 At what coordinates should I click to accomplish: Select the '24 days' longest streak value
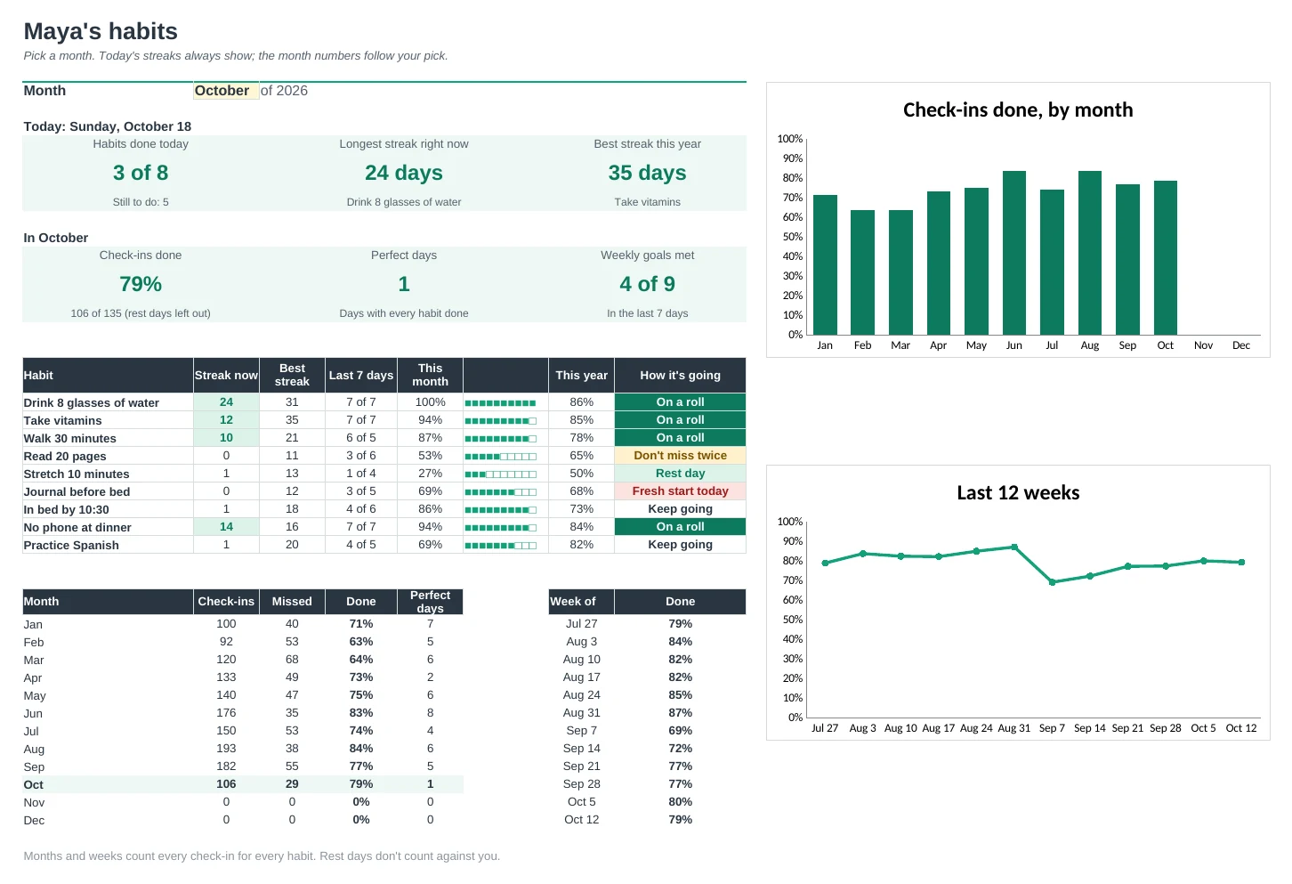point(404,173)
